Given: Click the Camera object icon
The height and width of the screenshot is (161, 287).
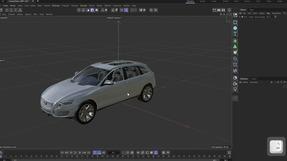Looking at the screenshot, I should 235,84.
